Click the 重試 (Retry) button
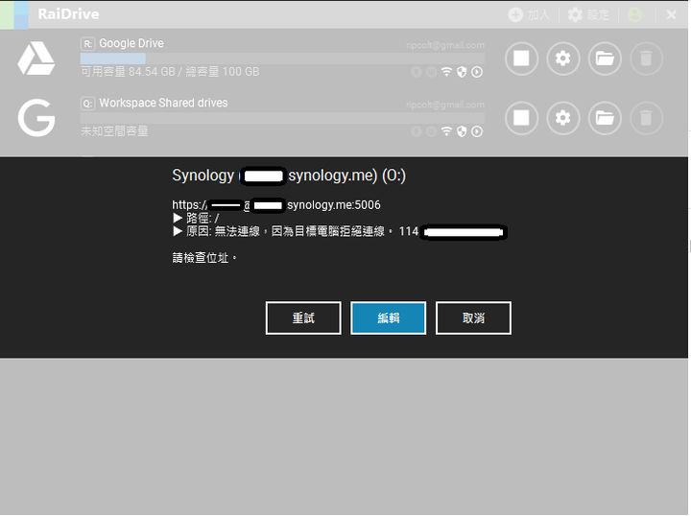 pos(303,317)
